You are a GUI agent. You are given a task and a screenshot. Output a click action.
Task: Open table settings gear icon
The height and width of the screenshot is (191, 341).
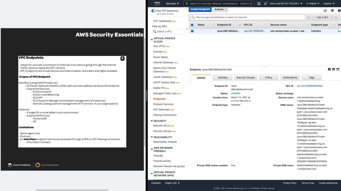coord(332,11)
